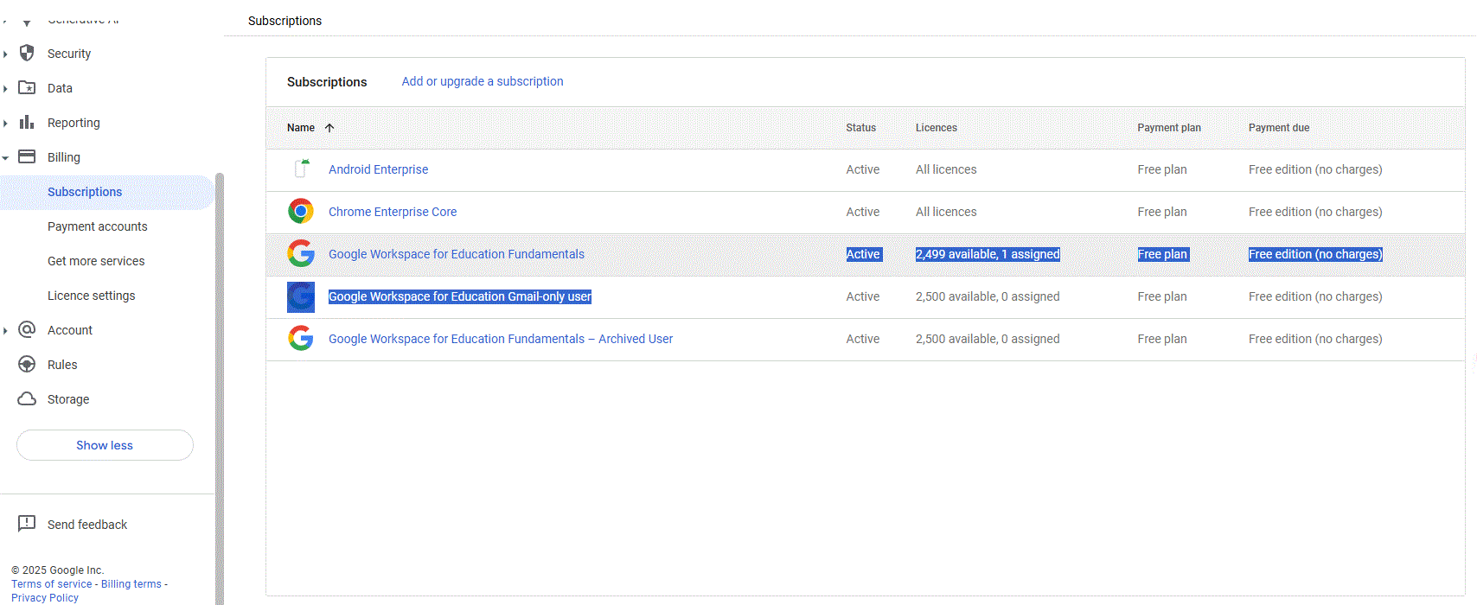The image size is (1477, 605).
Task: Open Chrome Enterprise Core subscription link
Action: tap(393, 212)
